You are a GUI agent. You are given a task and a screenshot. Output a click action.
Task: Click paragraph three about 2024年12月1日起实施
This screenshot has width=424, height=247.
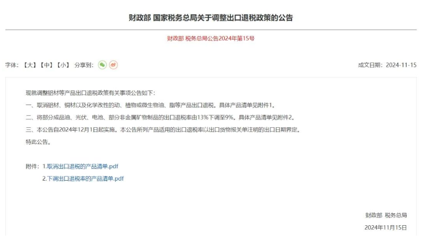[x=163, y=130]
